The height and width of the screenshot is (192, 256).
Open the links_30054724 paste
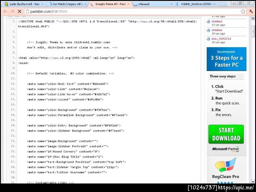coord(221,39)
